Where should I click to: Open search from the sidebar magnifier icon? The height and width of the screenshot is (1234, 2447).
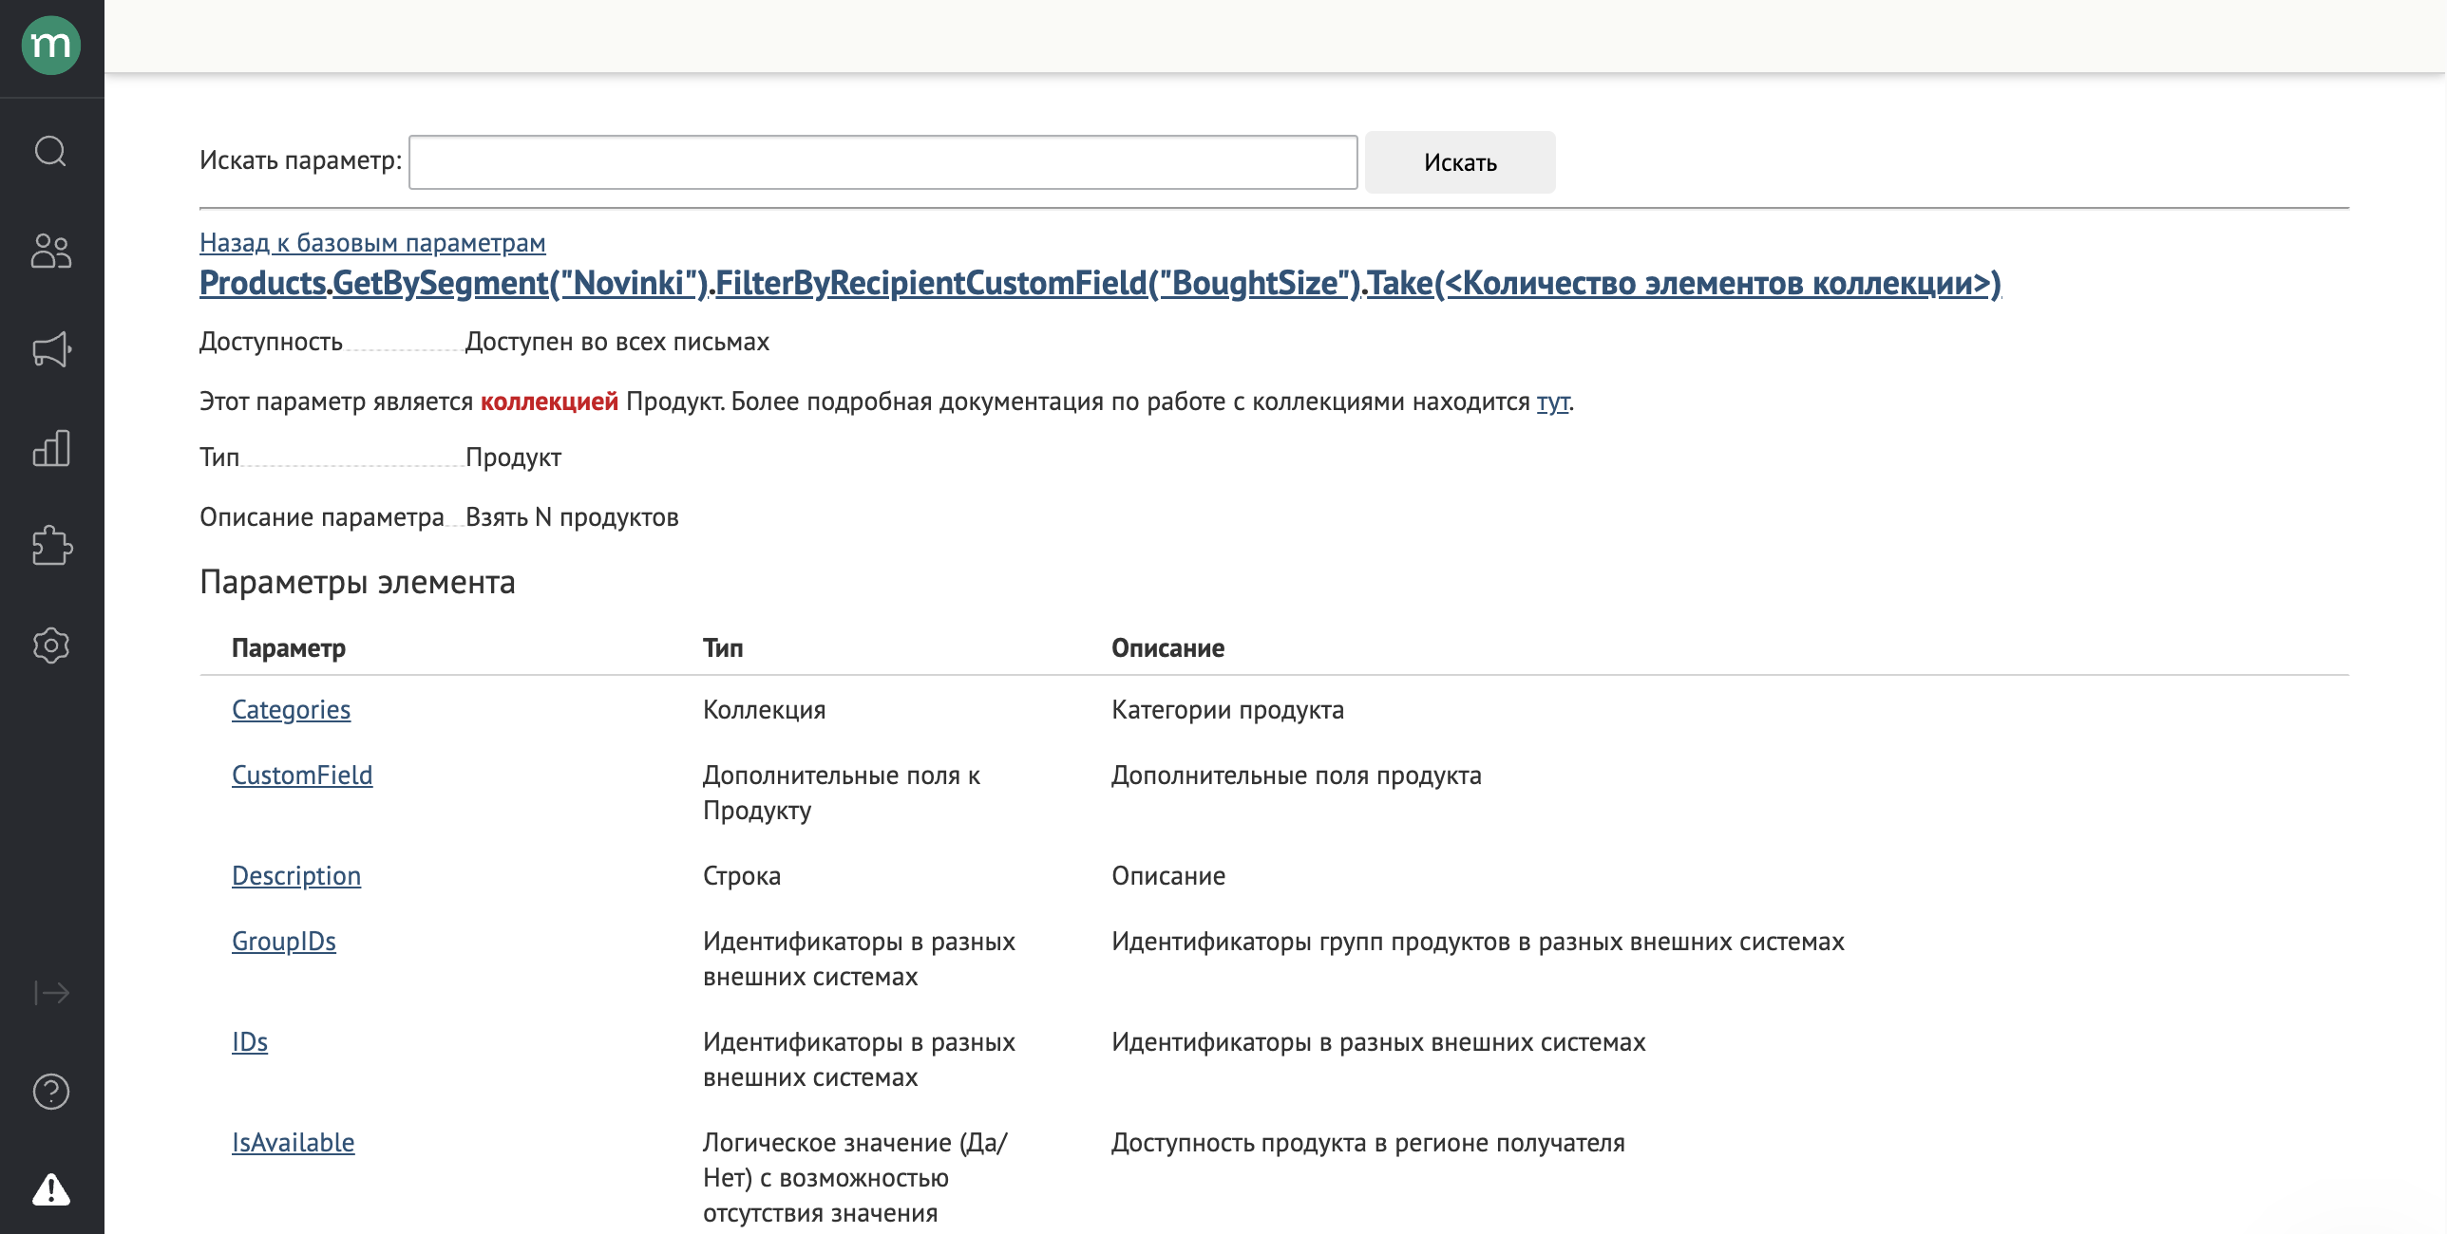click(x=51, y=151)
